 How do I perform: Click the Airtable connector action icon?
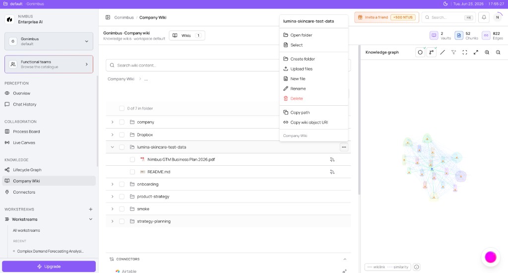pyautogui.click(x=345, y=271)
